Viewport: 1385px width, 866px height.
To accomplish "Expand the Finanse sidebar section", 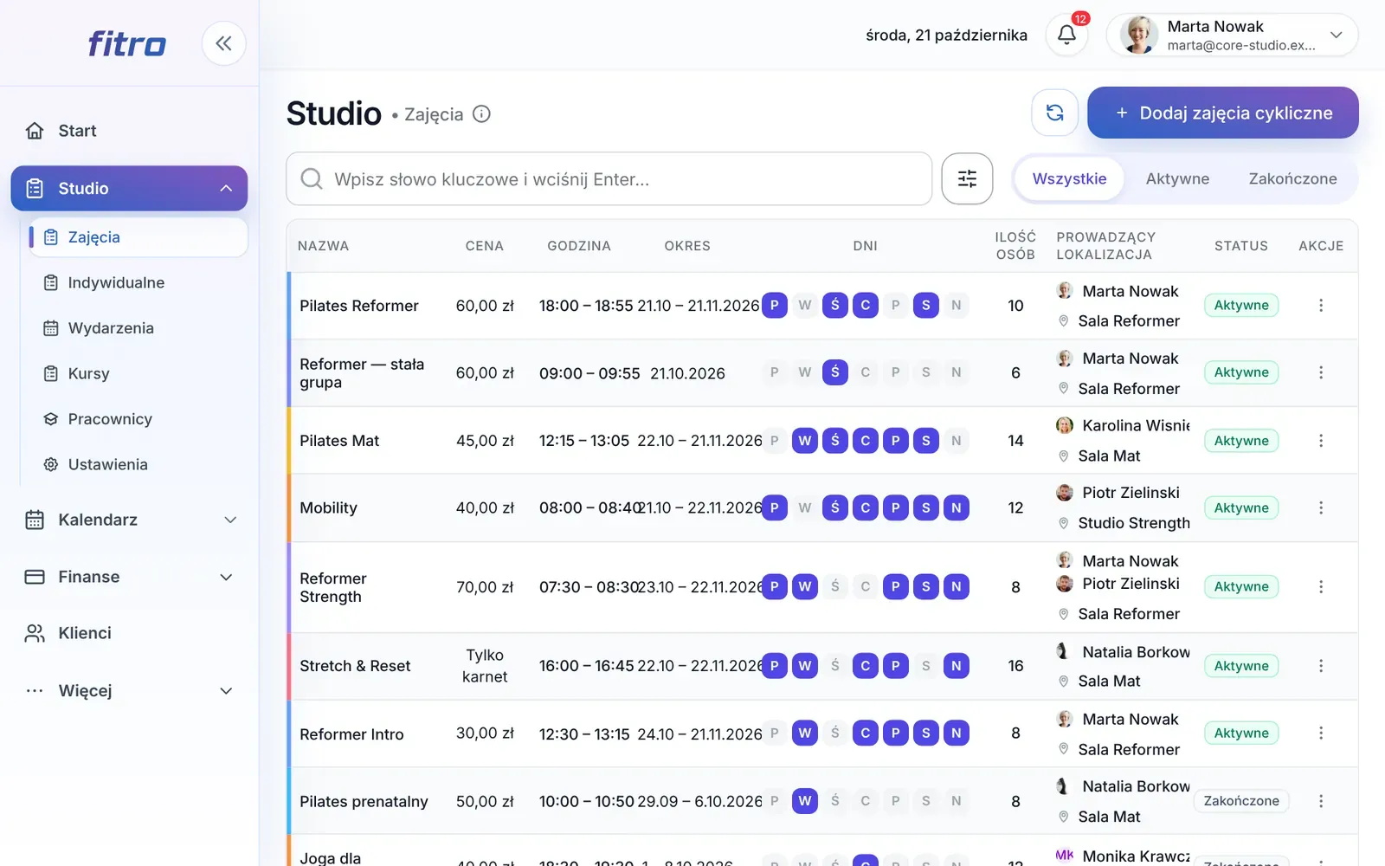I will [x=130, y=577].
